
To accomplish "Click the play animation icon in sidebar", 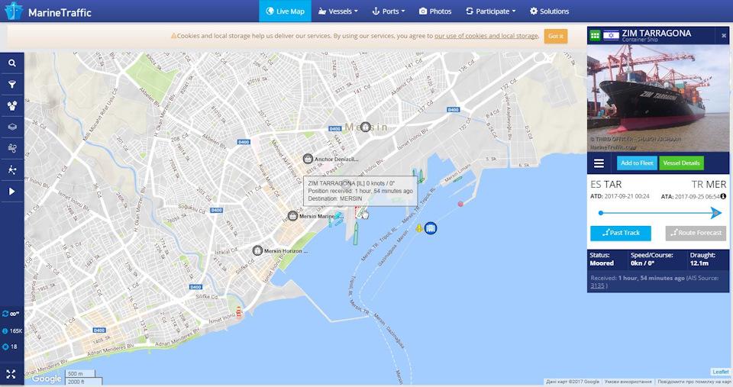I will pyautogui.click(x=12, y=191).
